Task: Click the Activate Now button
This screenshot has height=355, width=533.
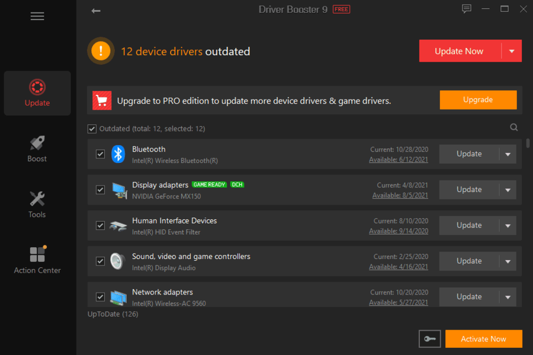Action: click(x=484, y=338)
